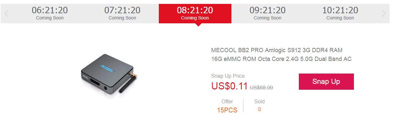Image resolution: width=398 pixels, height=127 pixels.
Task: Select the highlighted 08:21:20 time slot
Action: tap(195, 14)
